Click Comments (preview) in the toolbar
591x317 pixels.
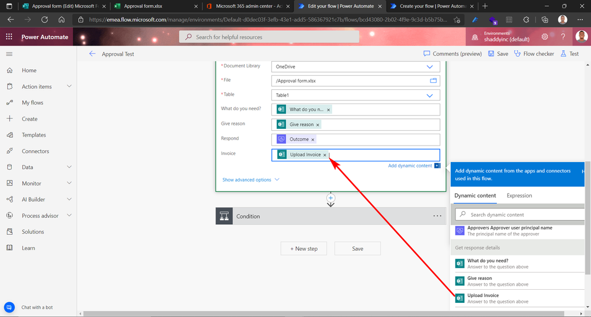click(x=452, y=54)
